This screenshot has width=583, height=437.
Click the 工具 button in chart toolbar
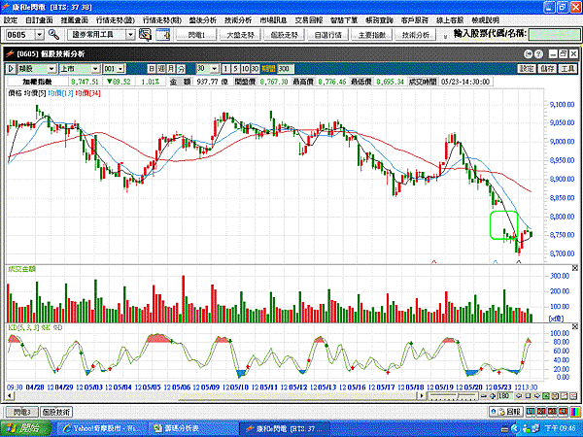coord(567,69)
